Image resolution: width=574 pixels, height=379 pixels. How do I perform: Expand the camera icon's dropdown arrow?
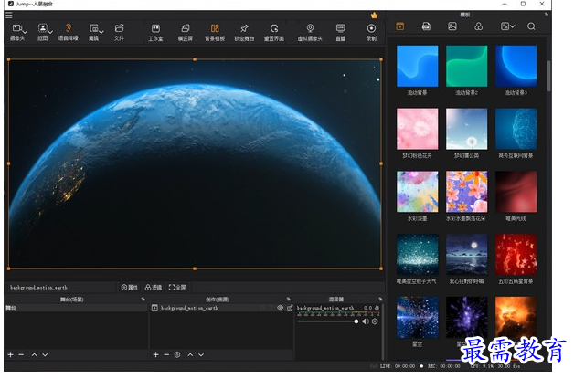tap(25, 32)
